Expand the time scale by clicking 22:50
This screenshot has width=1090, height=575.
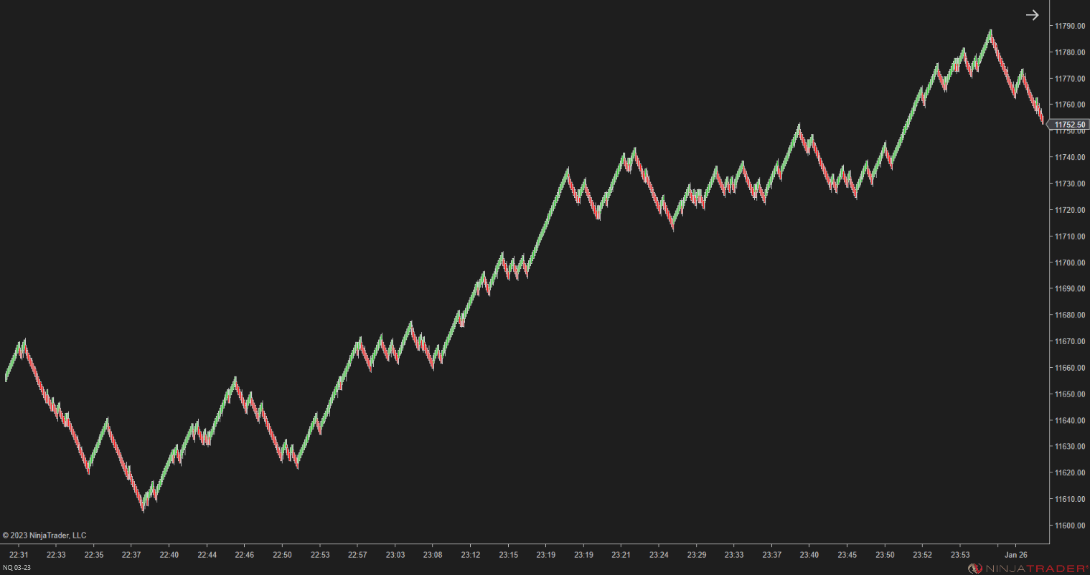click(x=282, y=554)
